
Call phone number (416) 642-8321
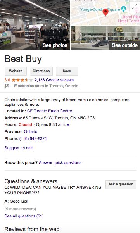coord(33,139)
